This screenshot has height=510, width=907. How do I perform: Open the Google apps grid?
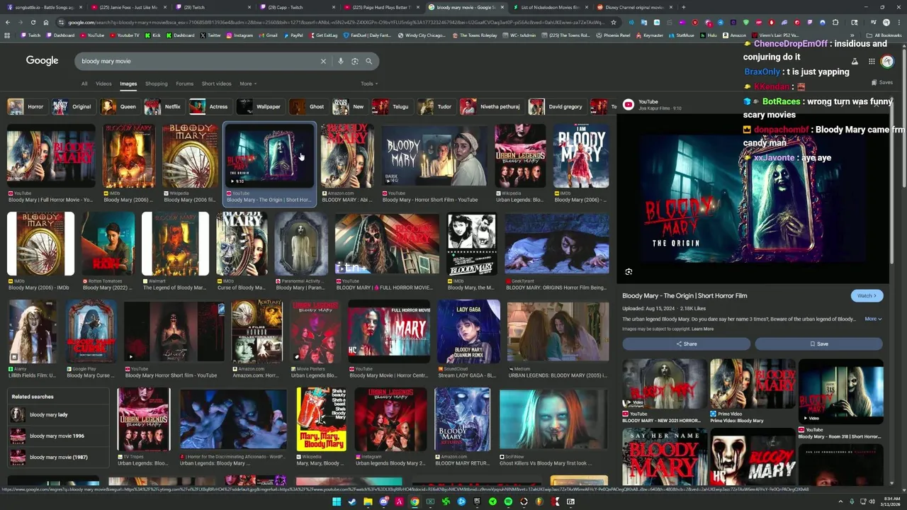click(872, 61)
